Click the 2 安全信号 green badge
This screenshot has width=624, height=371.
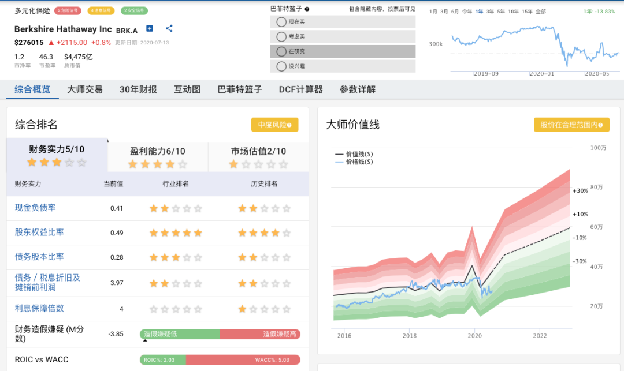(134, 11)
